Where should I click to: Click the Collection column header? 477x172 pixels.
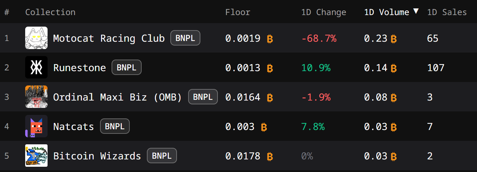[x=50, y=12]
